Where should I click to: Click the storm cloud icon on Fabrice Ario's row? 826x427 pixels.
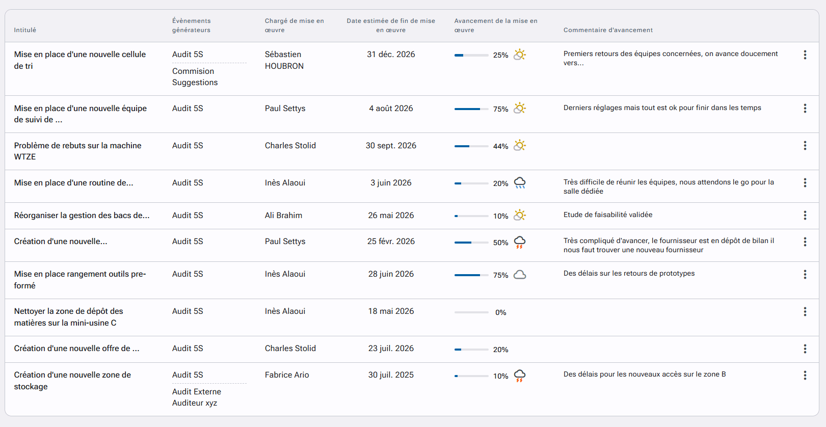(519, 376)
